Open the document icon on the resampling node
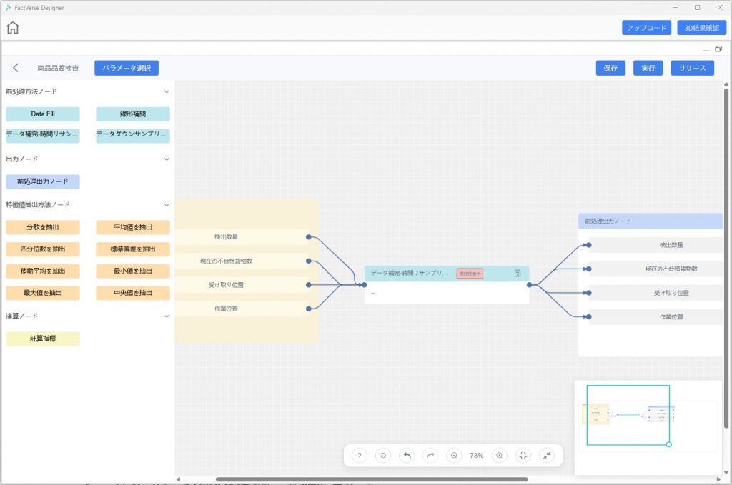The image size is (732, 485). 518,274
